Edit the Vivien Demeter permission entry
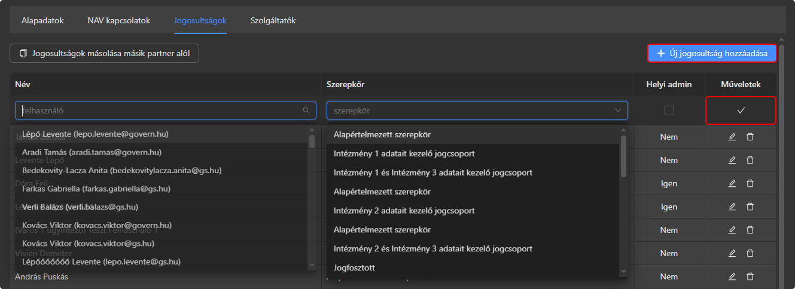795x289 pixels. [x=732, y=253]
